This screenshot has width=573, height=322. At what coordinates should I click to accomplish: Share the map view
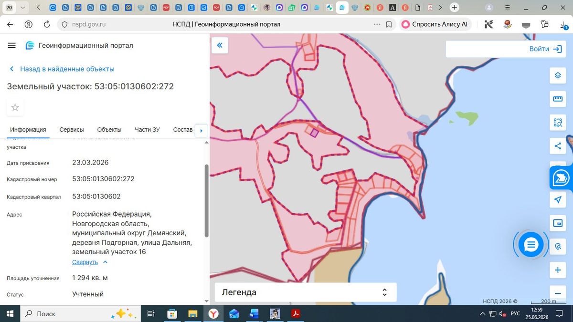click(x=558, y=146)
